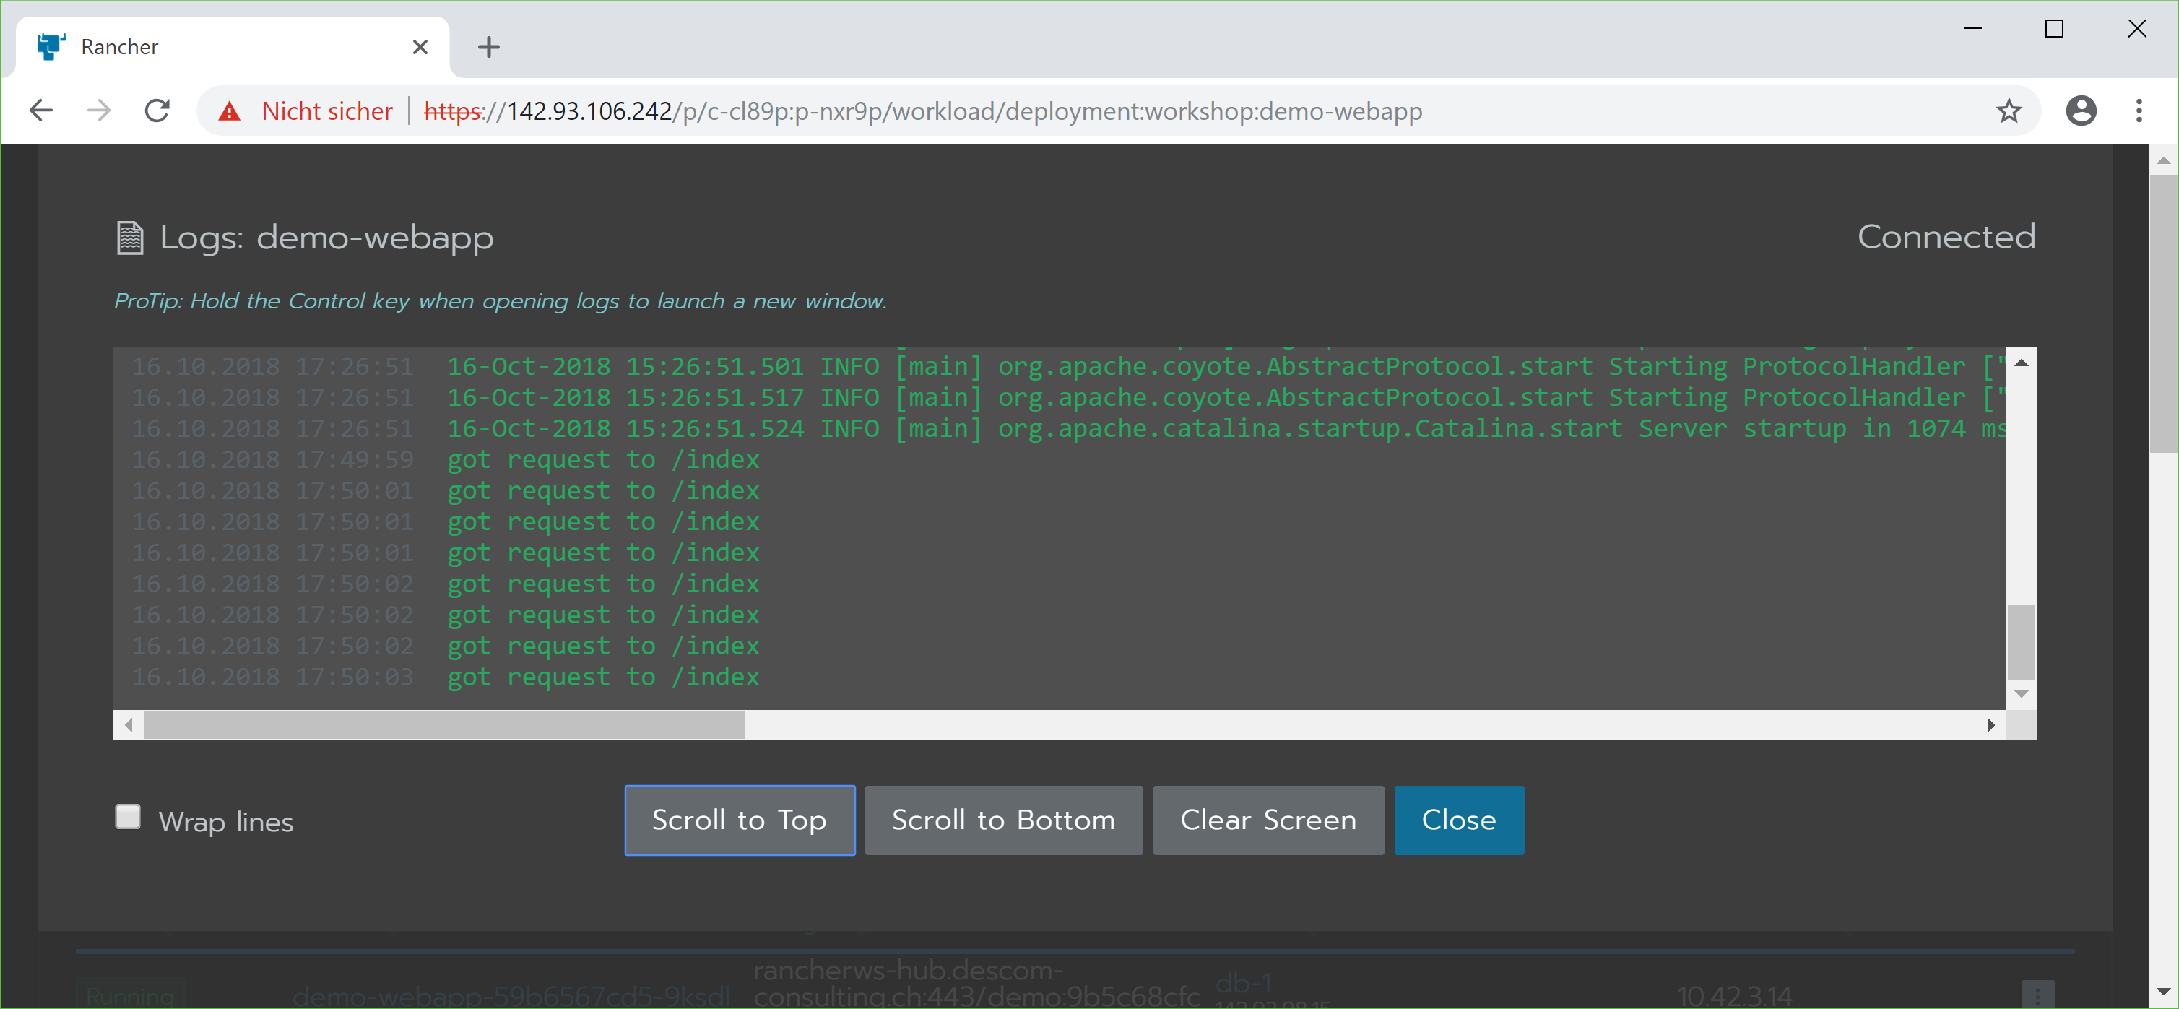This screenshot has height=1009, width=2179.
Task: Click the Rancher favicon in the tab
Action: click(51, 46)
